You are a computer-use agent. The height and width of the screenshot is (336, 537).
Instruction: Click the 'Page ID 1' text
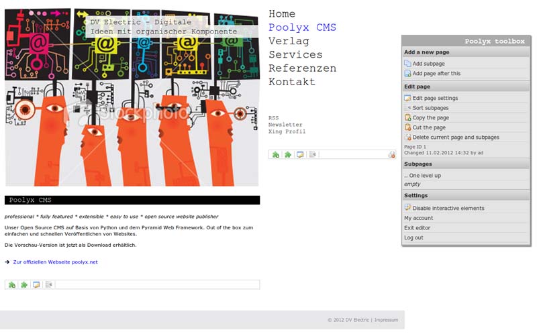(x=415, y=147)
